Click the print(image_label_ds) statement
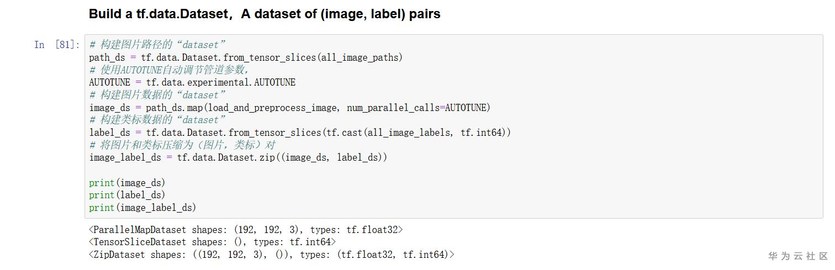Viewport: 835px width, 270px height. coord(142,208)
